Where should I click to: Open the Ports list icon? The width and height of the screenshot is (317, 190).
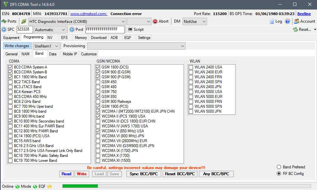[4, 21]
